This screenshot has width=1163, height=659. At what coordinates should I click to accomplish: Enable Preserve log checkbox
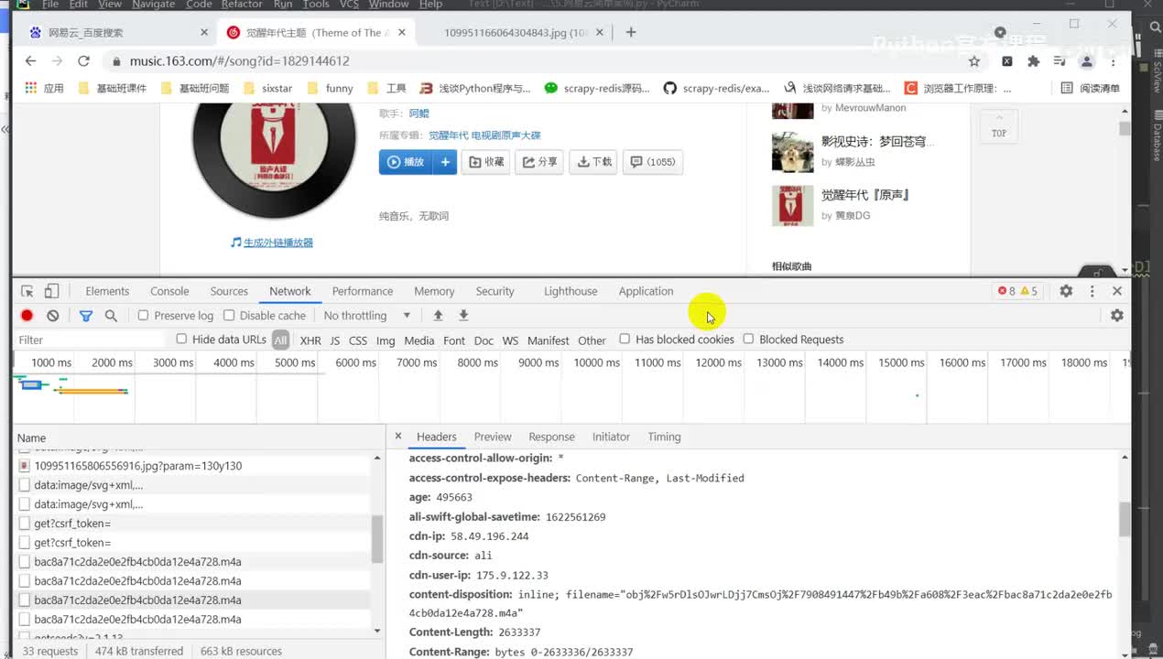(143, 316)
